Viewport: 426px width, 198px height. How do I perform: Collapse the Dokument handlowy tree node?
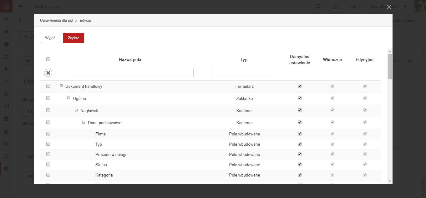[x=61, y=86]
